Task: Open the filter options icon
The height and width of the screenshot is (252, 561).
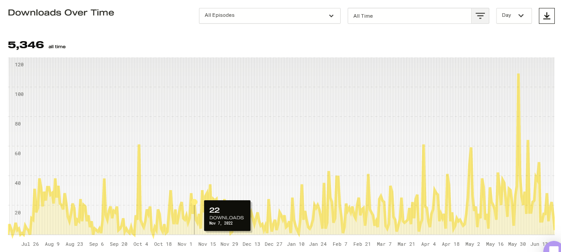Action: pyautogui.click(x=480, y=16)
